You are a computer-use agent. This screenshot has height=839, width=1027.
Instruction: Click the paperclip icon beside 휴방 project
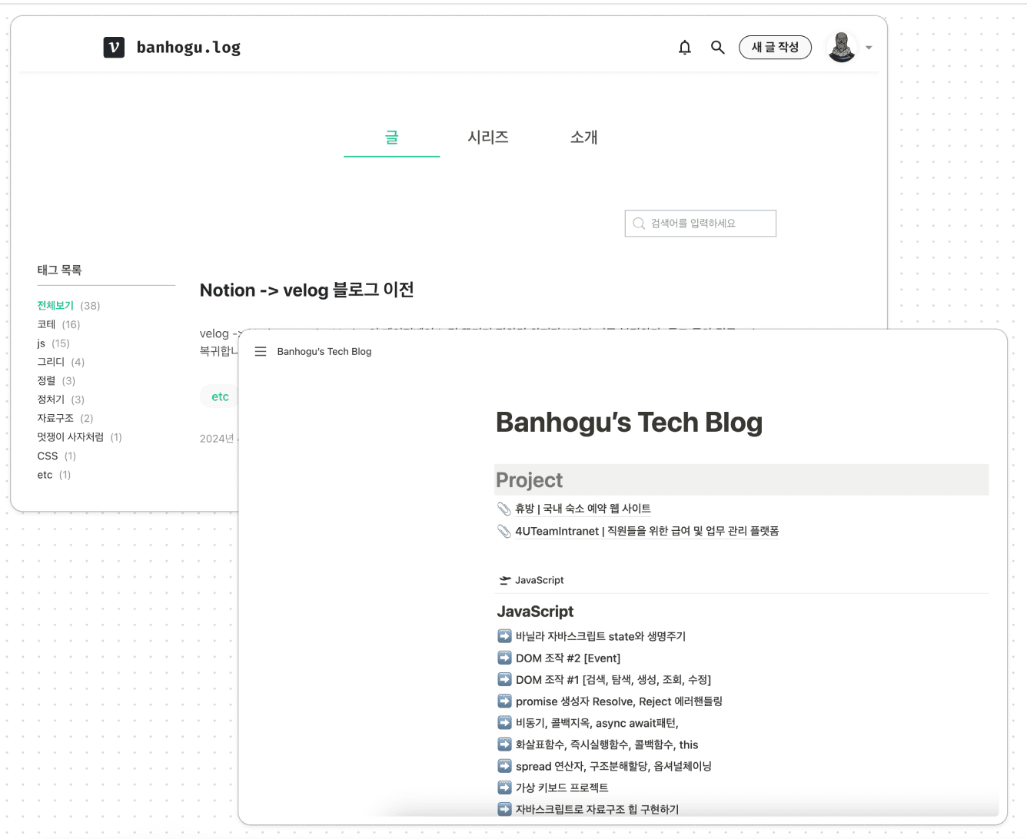click(504, 509)
